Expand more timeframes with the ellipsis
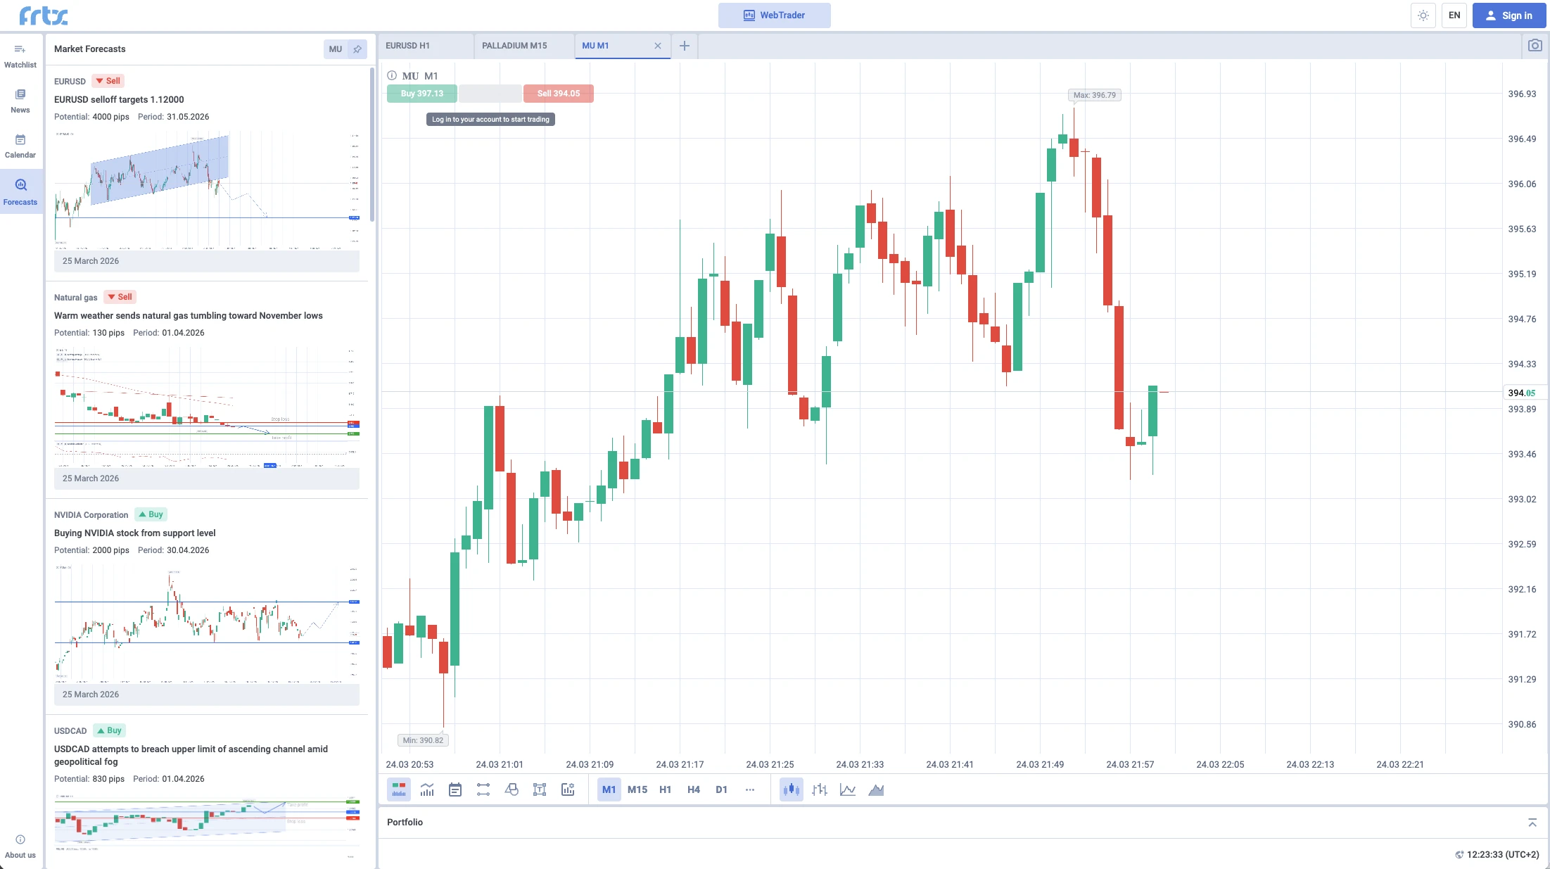The height and width of the screenshot is (869, 1550). 750,789
